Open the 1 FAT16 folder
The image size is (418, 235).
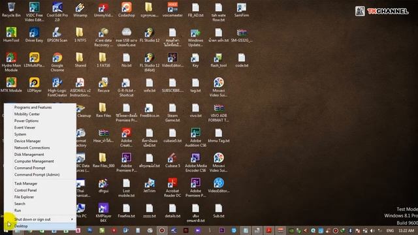[x=103, y=59]
